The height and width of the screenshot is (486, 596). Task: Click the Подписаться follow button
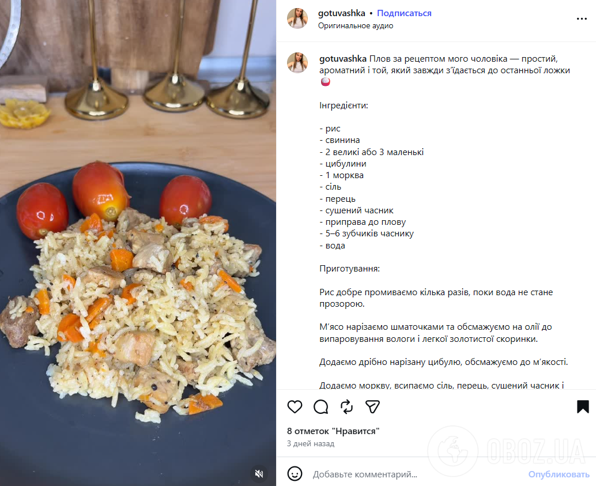(403, 13)
